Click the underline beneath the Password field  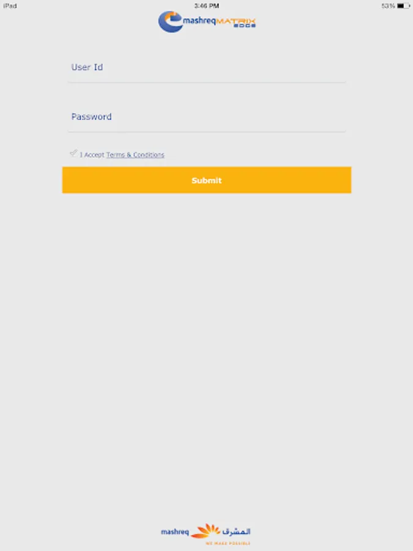[207, 132]
